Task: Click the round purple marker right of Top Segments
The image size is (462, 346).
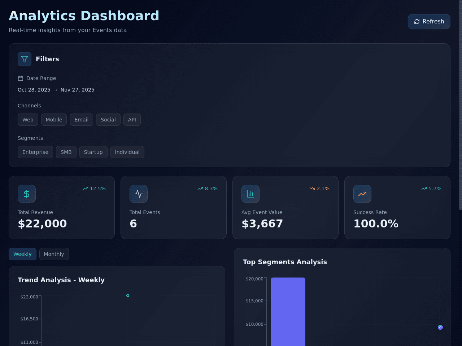Action: click(x=440, y=327)
